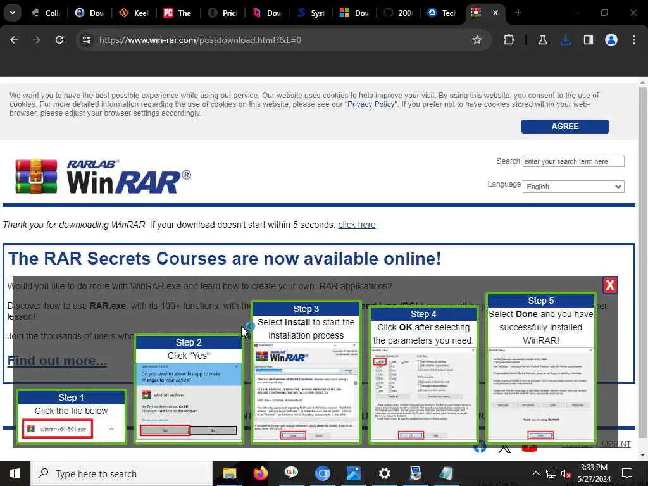
Task: Switch to the 'Coll' tab
Action: pos(46,13)
